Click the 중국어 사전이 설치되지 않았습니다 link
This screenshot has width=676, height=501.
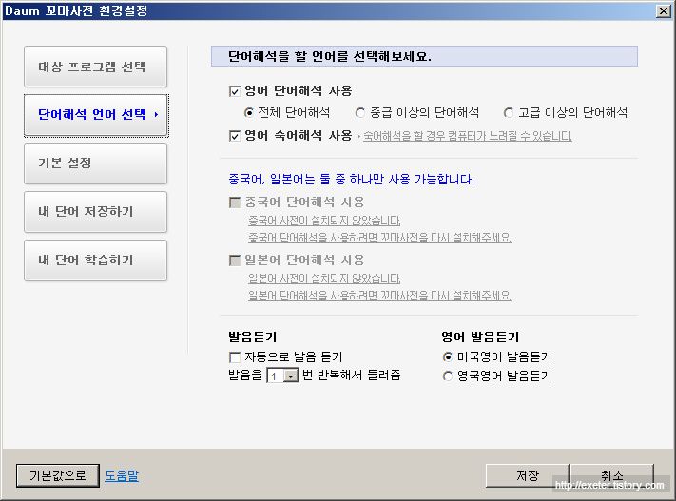pos(324,221)
